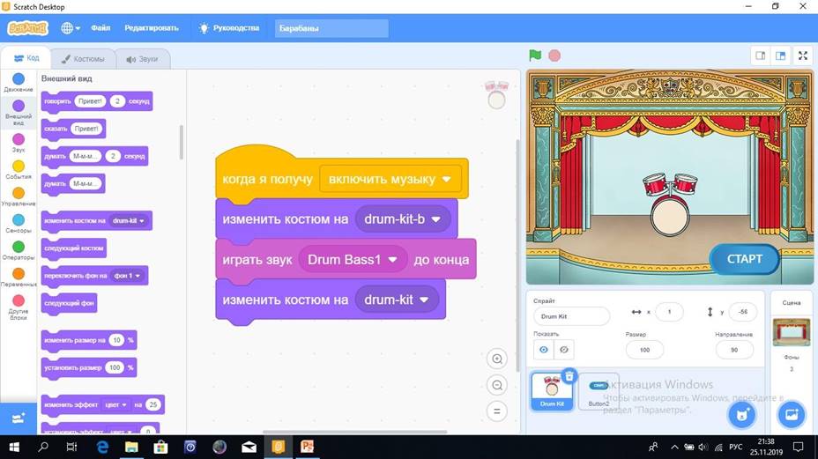
Task: Open the choose a backdrop button
Action: 791,413
